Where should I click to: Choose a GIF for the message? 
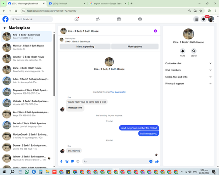click(x=78, y=161)
